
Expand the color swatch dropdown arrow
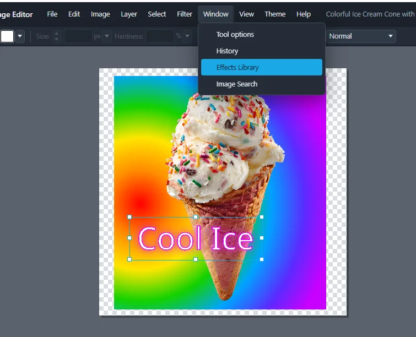(20, 36)
